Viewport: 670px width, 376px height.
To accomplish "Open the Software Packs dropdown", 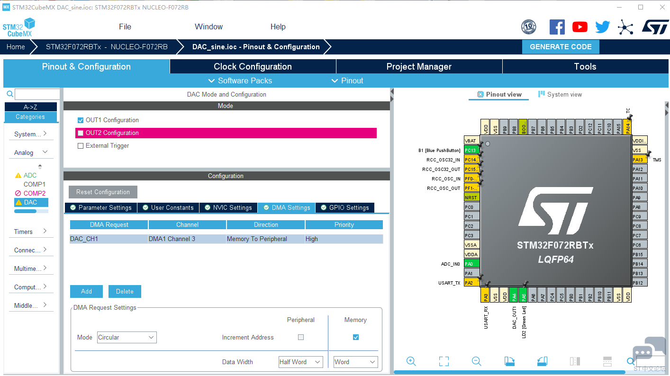I will (x=240, y=81).
